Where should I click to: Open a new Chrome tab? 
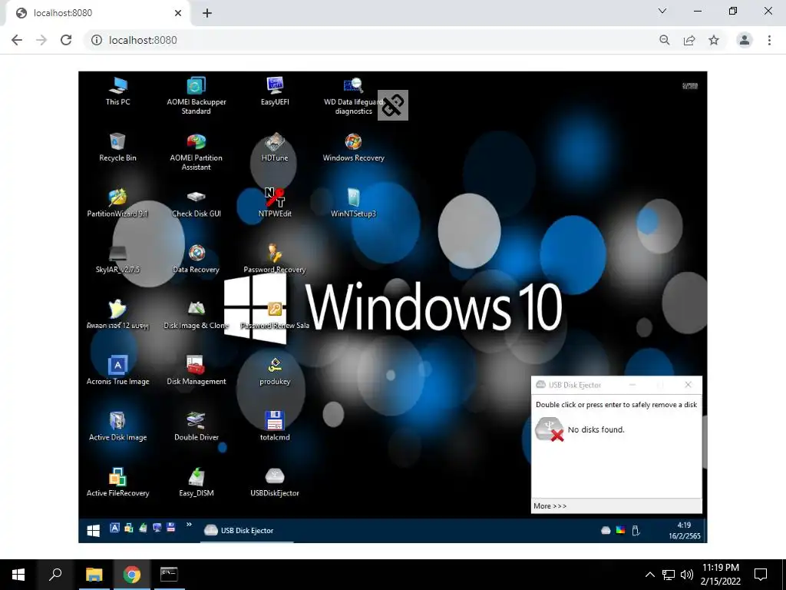click(207, 13)
